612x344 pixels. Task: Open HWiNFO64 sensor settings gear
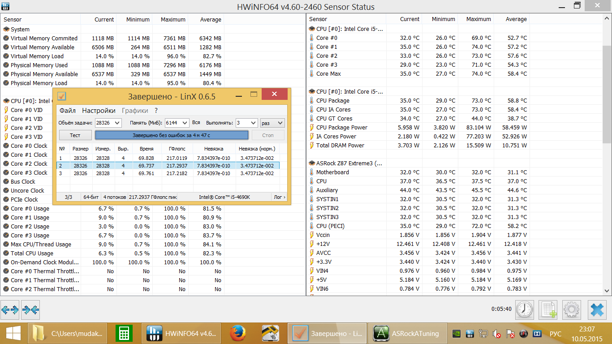tap(571, 310)
